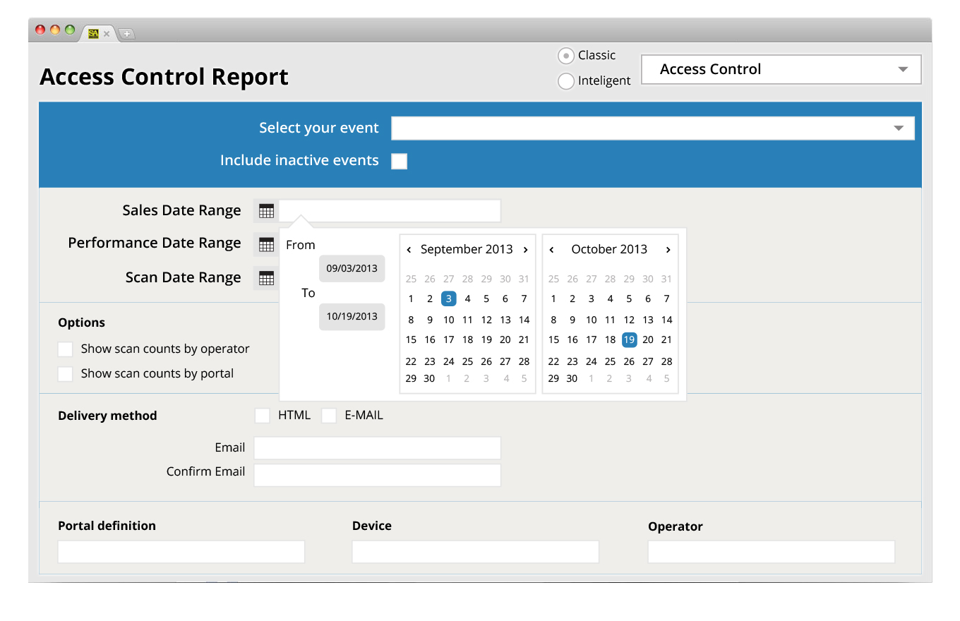960x621 pixels.
Task: Focus the Email input field
Action: click(x=378, y=448)
